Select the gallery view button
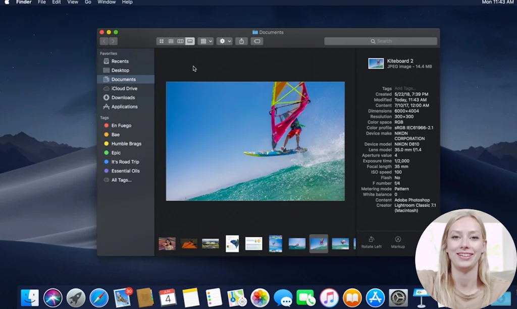The height and width of the screenshot is (309, 517). [x=190, y=41]
